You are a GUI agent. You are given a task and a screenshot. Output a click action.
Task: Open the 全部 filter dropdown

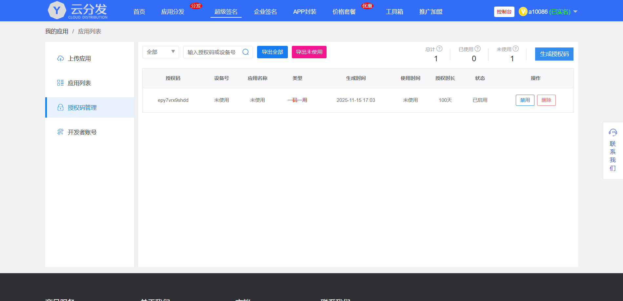(x=160, y=52)
